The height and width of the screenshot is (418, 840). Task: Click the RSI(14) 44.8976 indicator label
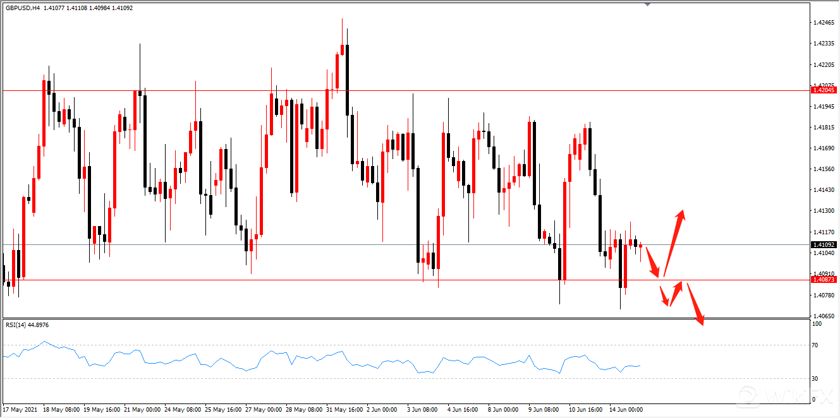point(27,325)
